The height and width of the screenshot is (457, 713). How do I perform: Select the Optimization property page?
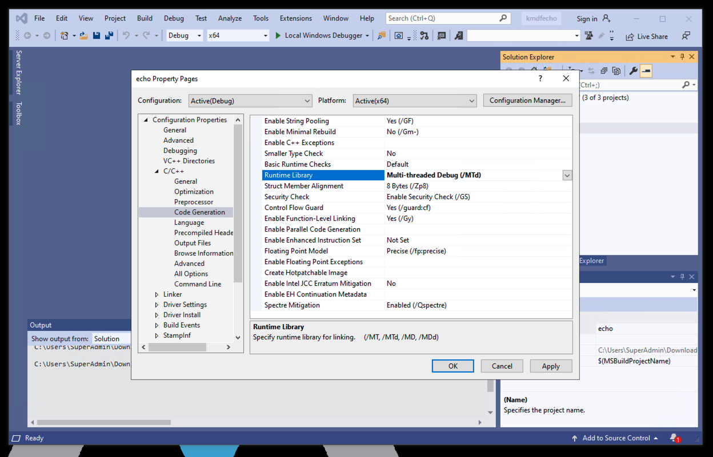click(194, 192)
